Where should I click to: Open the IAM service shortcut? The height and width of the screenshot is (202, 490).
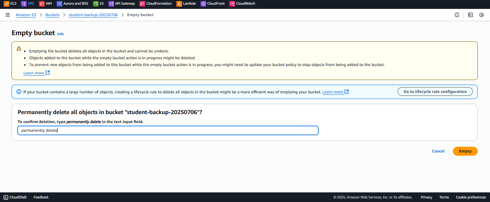click(x=46, y=4)
